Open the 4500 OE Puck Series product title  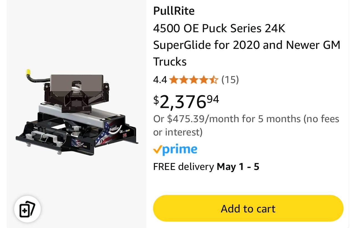[x=247, y=45]
